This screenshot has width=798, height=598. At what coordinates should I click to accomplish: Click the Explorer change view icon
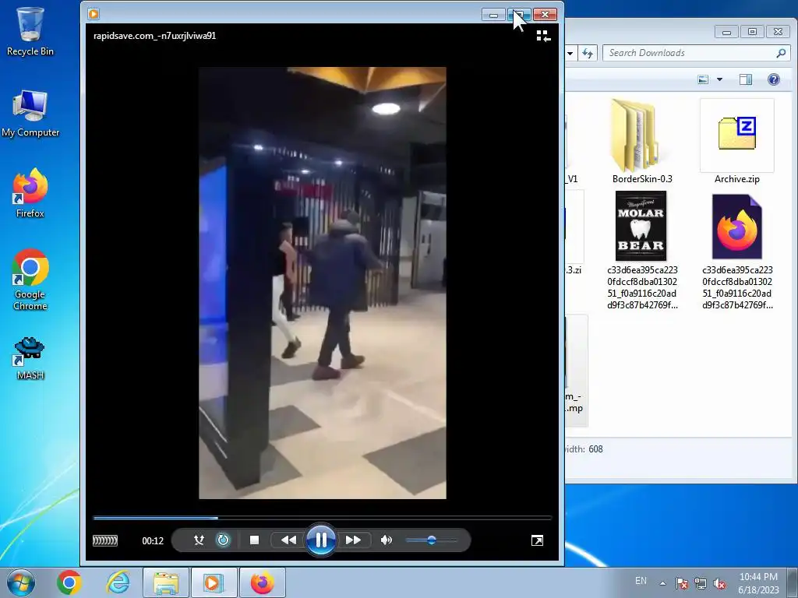pyautogui.click(x=703, y=79)
